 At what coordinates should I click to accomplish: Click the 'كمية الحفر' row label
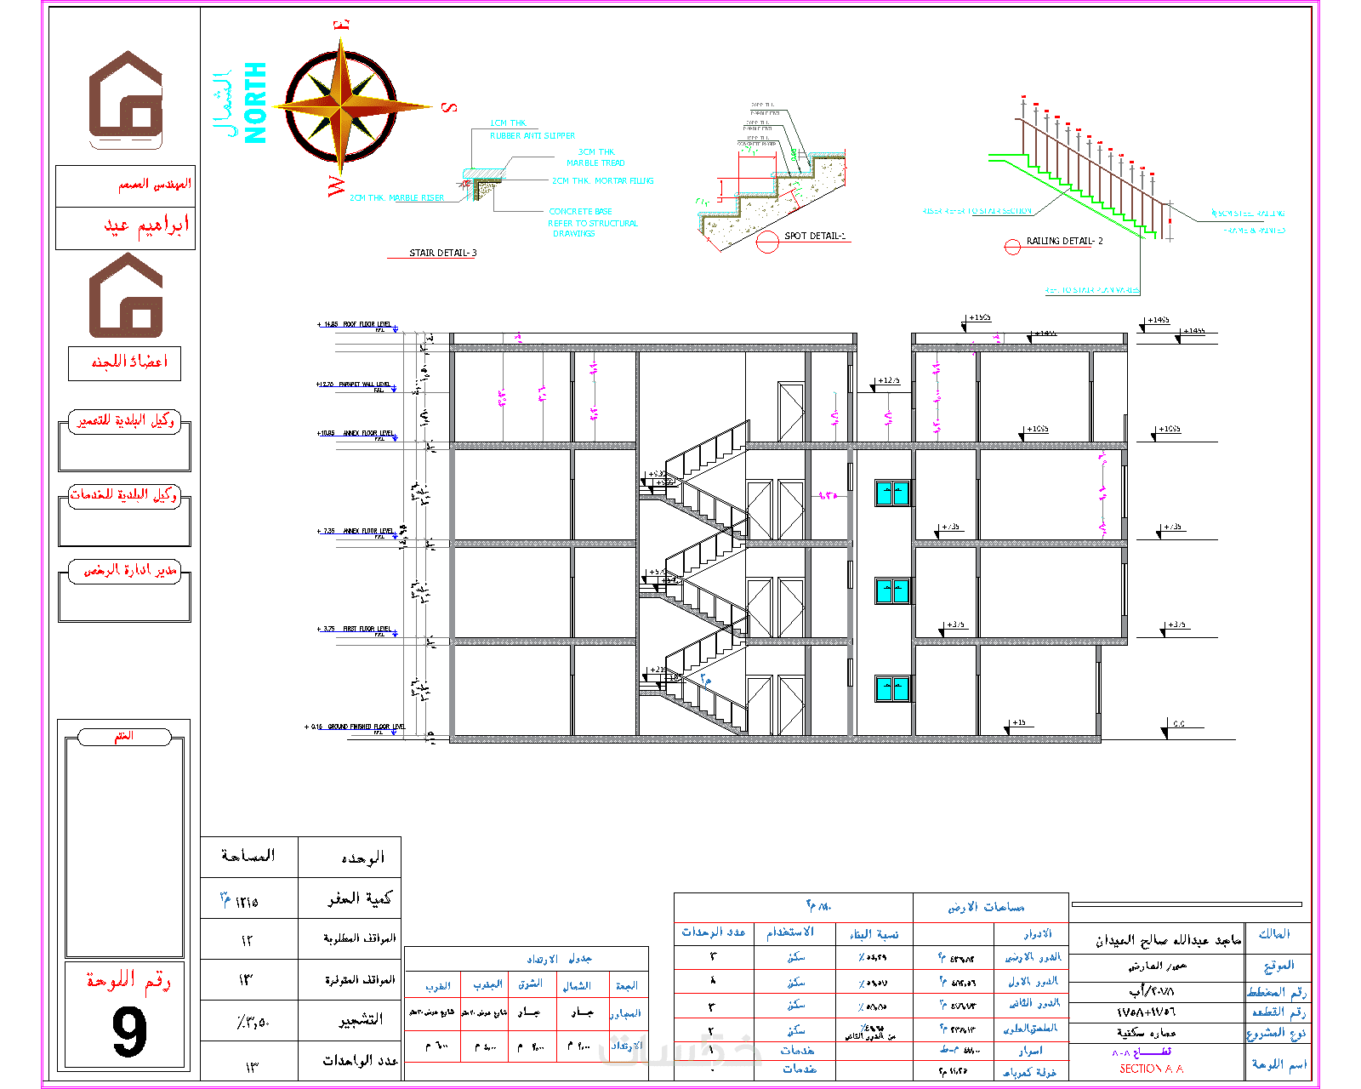[360, 898]
